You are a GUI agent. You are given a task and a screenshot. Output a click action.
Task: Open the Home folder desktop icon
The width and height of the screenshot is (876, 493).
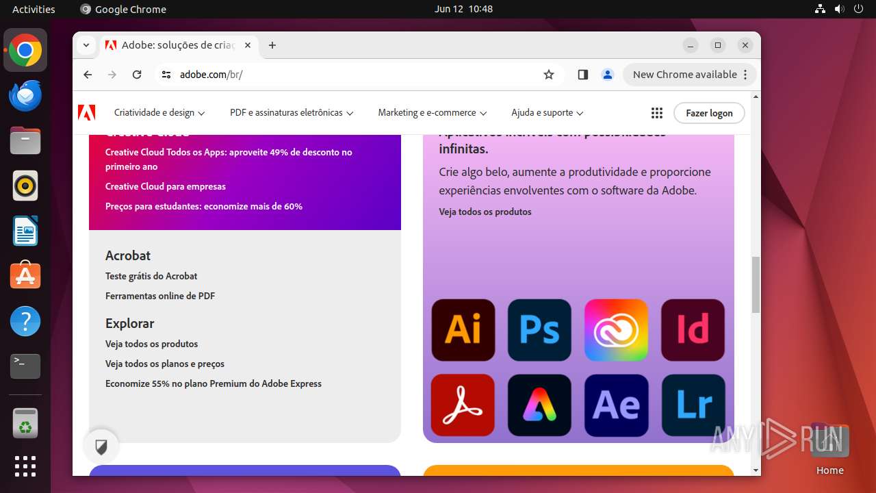tap(829, 449)
